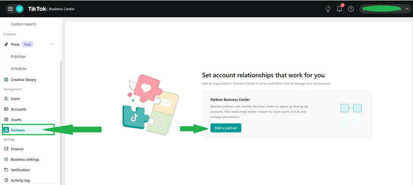
Task: Click the Creative library icon
Action: pyautogui.click(x=6, y=80)
